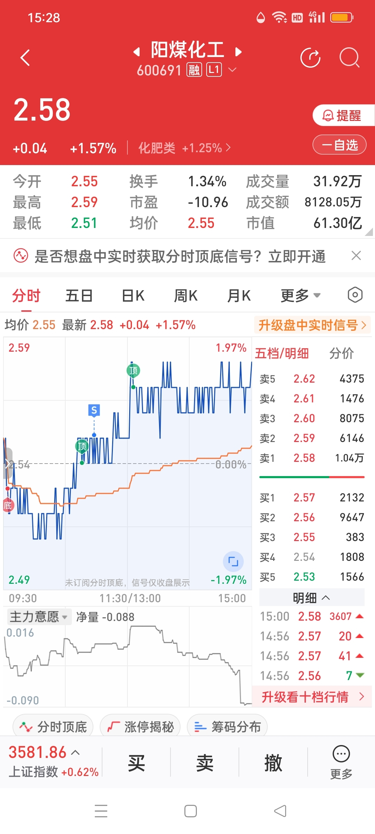Tap the 卖2 price 2.59 row
Screen dimensions: 375x834
312,438
